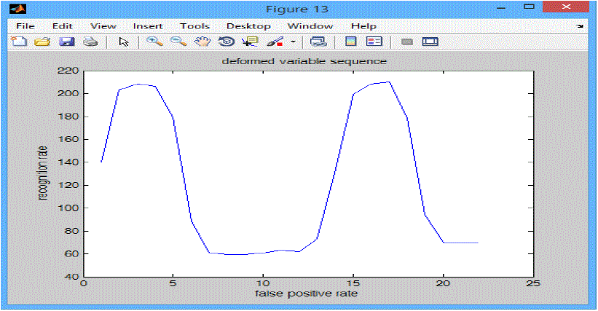Click Show Plot Tools and Dock Figure
This screenshot has height=311, width=598.
(430, 42)
